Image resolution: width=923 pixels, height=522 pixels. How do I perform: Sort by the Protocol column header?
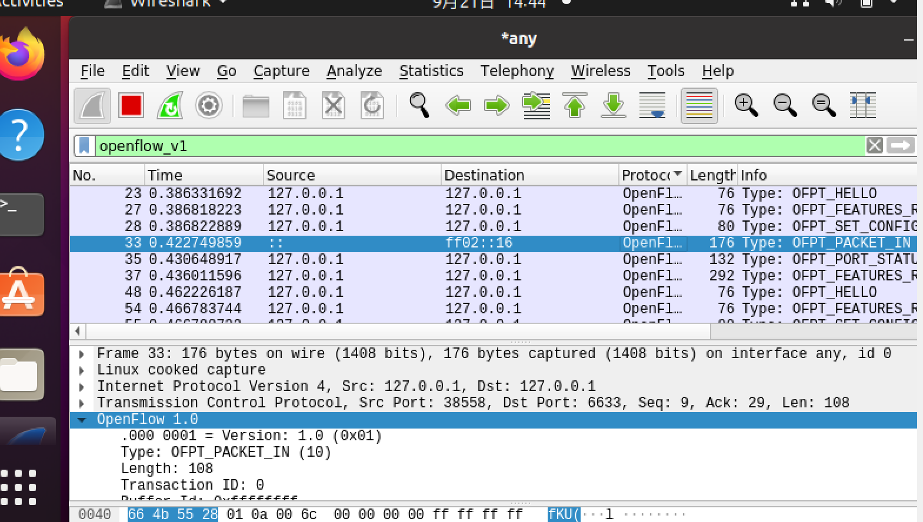653,175
